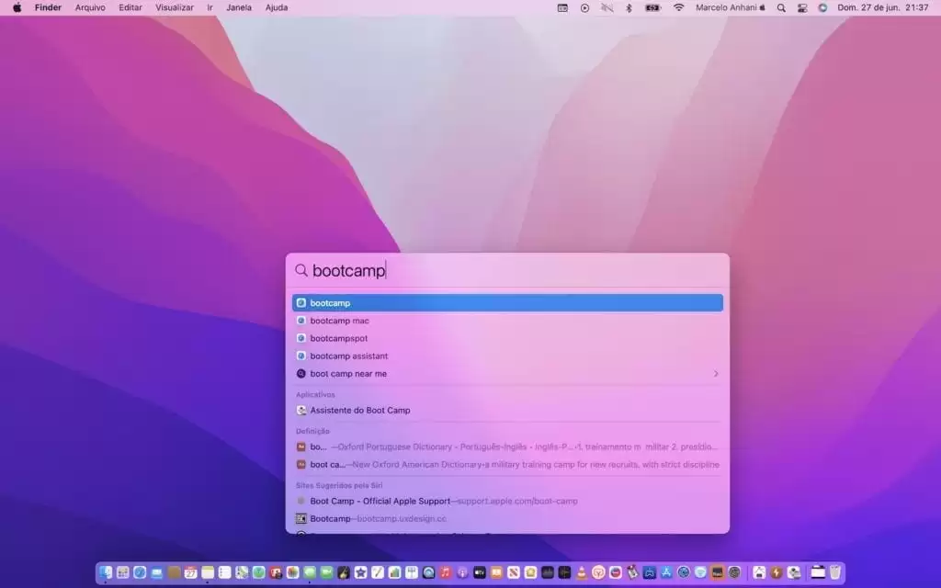Click date and time Dom. 27 de jun.

(x=883, y=7)
